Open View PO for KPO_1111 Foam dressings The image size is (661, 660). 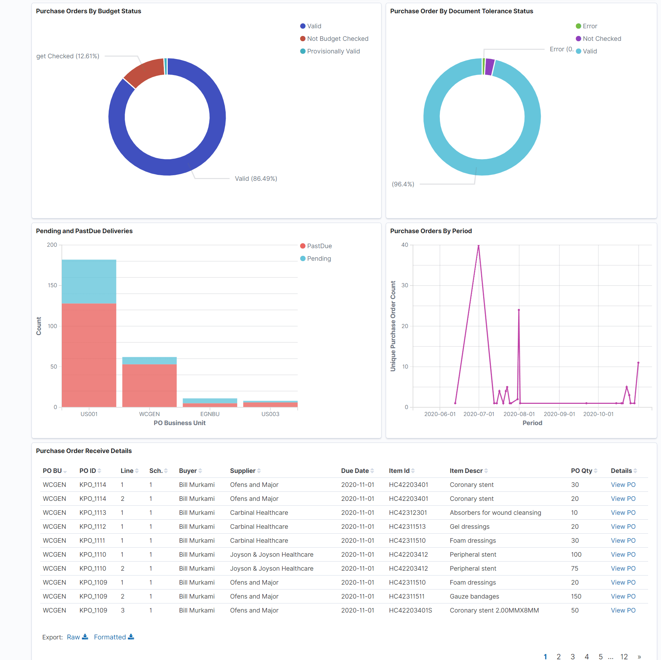(x=623, y=541)
